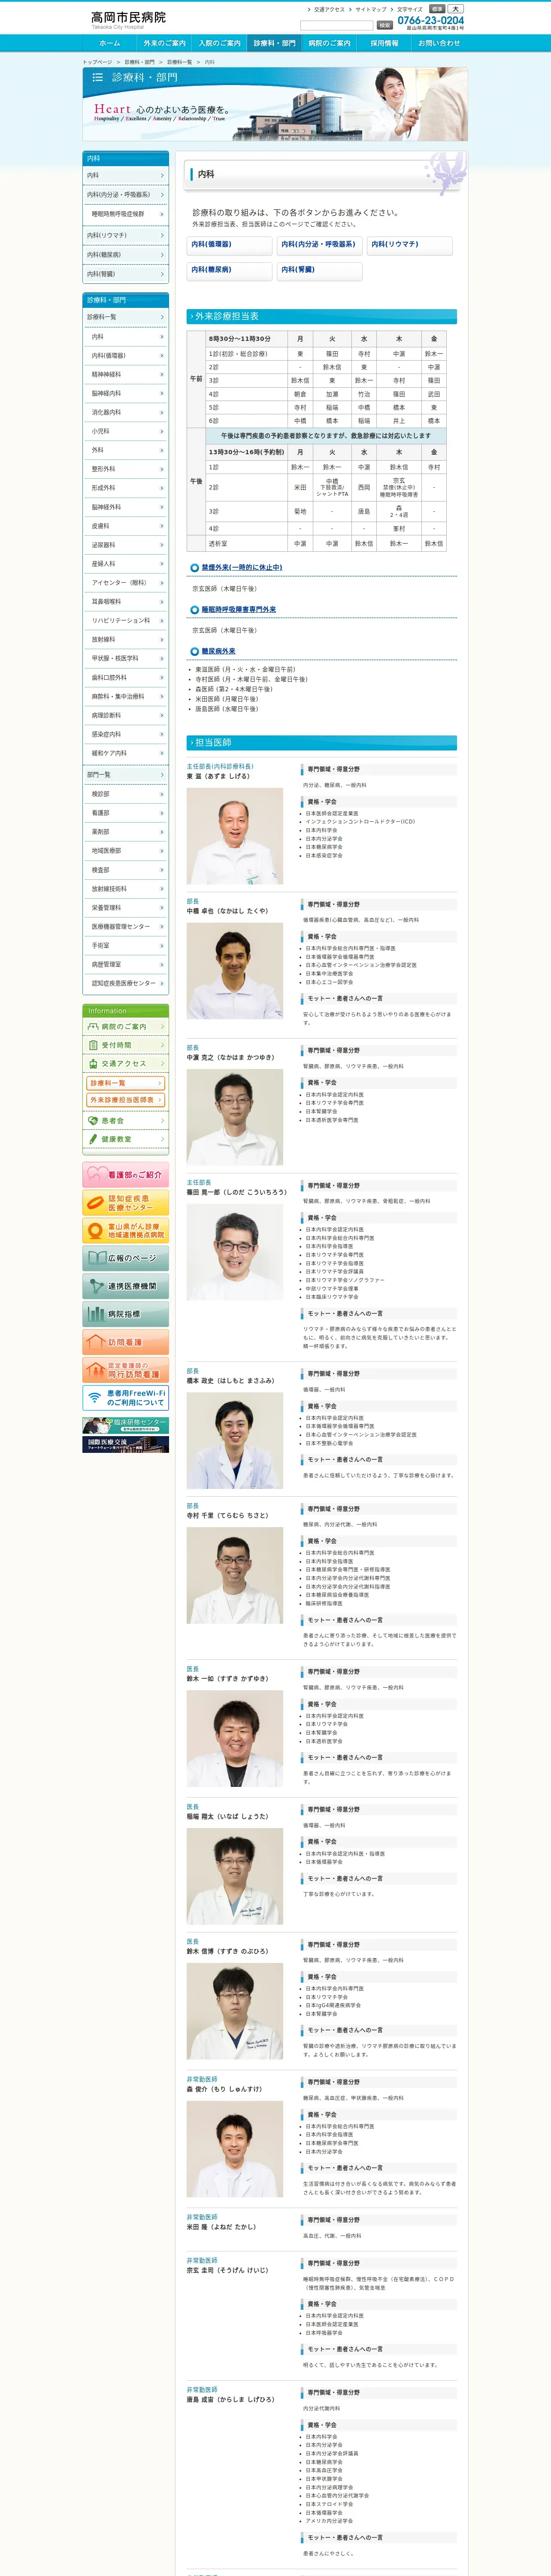The height and width of the screenshot is (2576, 551).
Task: Click the Wi-Fi icon on FreeWi-Fi banner
Action: [x=95, y=1398]
